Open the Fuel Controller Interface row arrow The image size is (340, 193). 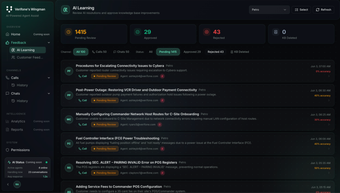329,149
